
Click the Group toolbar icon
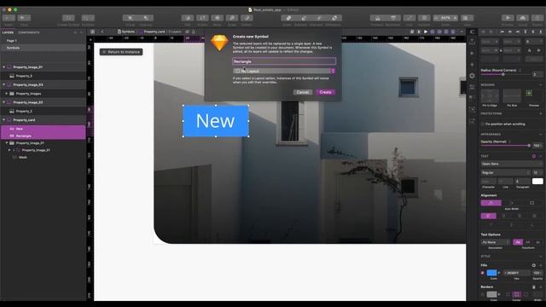coord(131,18)
